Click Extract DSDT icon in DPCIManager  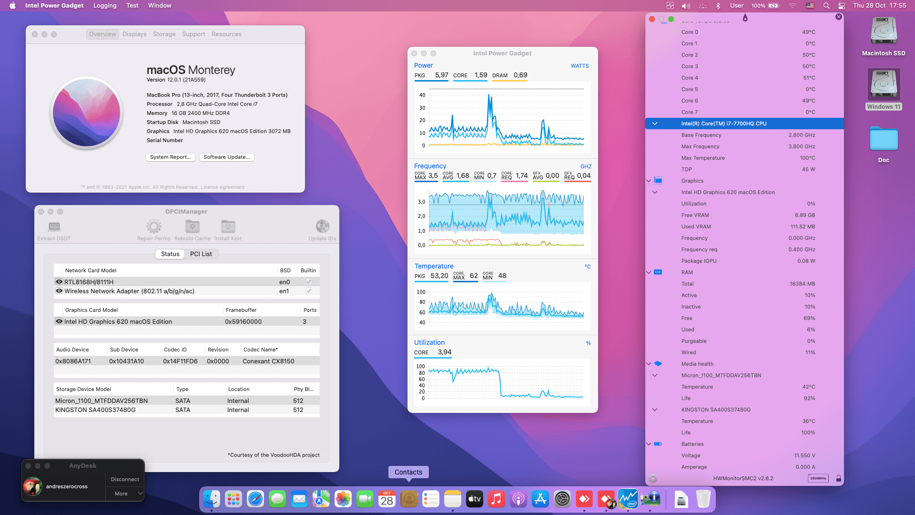(54, 227)
